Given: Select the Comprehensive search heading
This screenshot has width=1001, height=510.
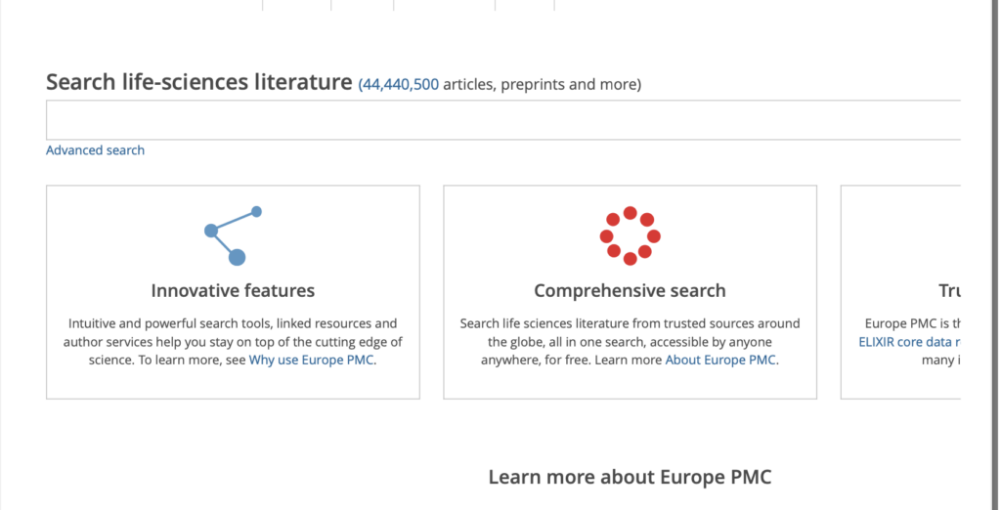Looking at the screenshot, I should pos(630,290).
